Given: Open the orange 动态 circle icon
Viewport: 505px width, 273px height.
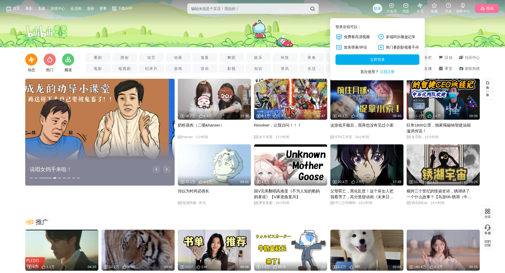Looking at the screenshot, I should tap(31, 60).
